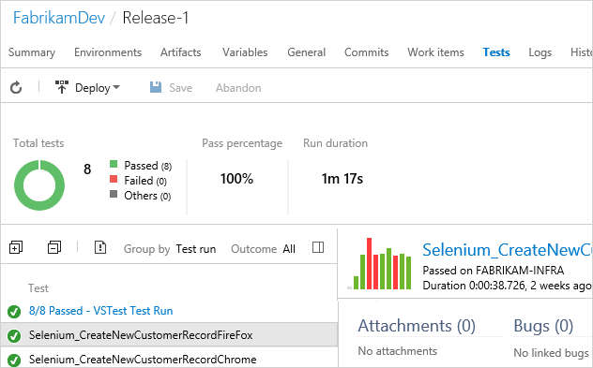Click green check icon beside VSTest Test Run
This screenshot has height=368, width=593.
click(14, 312)
